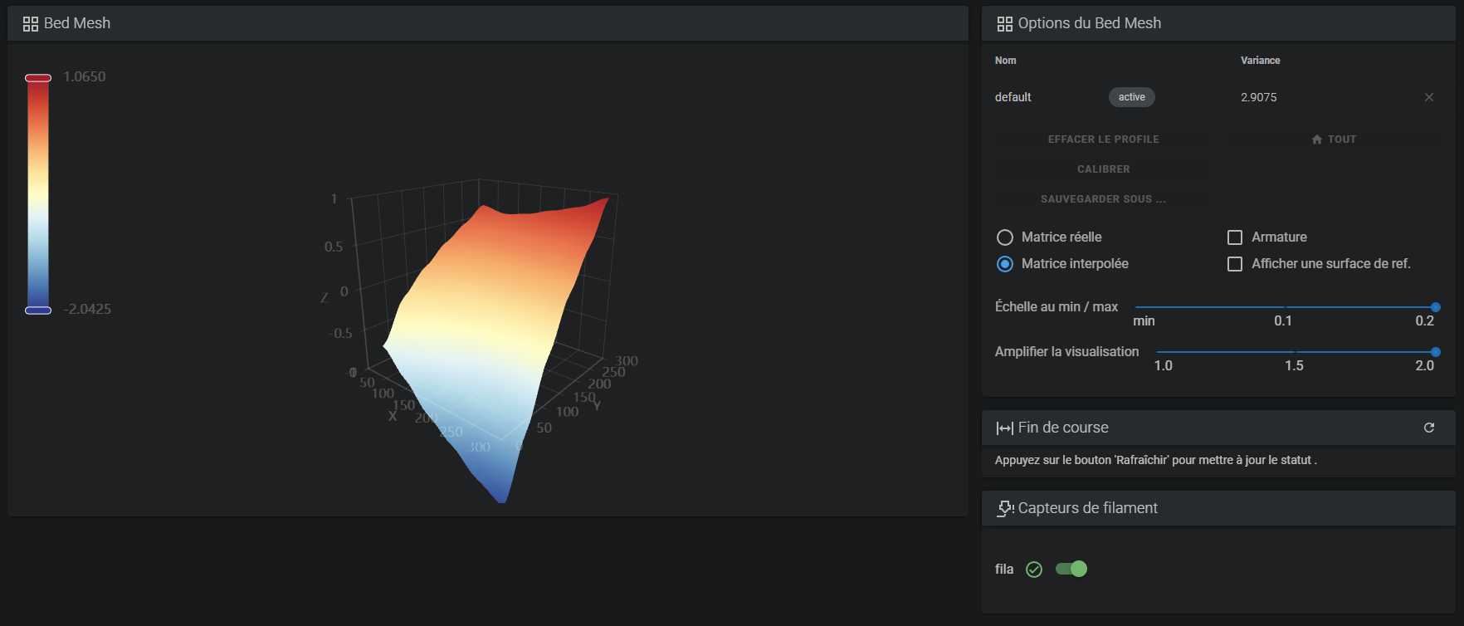Click the fila sensor green check icon
The image size is (1464, 626).
click(x=1033, y=570)
